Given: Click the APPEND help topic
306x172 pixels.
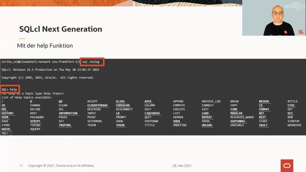Looking at the screenshot, I should click(178, 101).
